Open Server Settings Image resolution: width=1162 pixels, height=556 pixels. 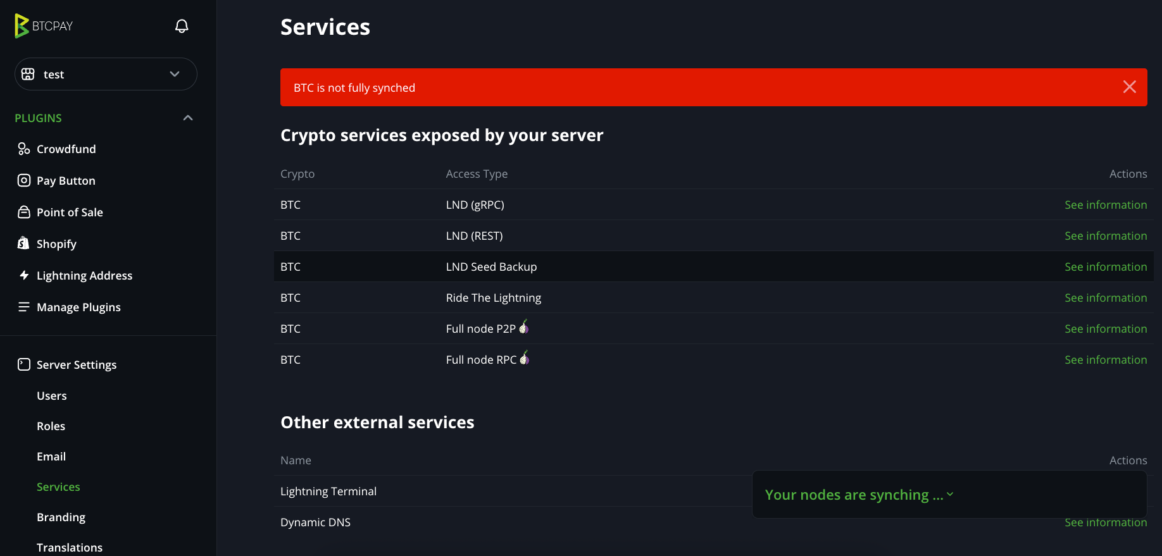click(77, 364)
